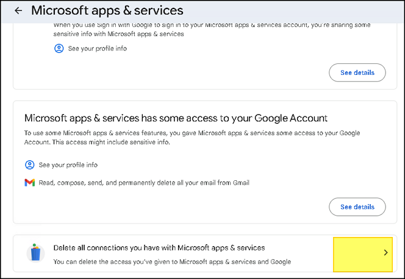This screenshot has height=279, width=405.
Task: Click the 'Read, compose, send' Gmail permission text
Action: click(144, 183)
